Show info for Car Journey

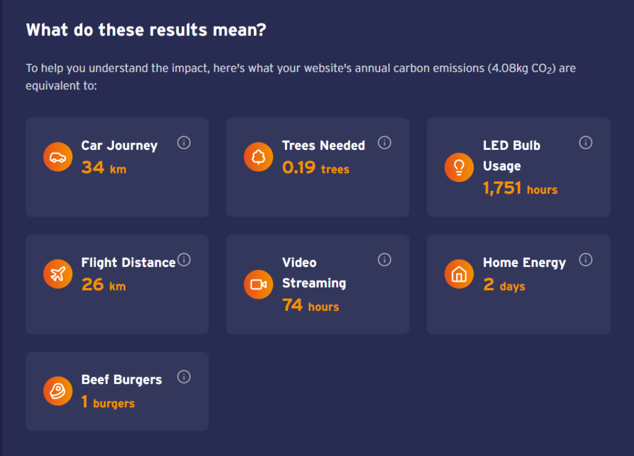point(184,142)
